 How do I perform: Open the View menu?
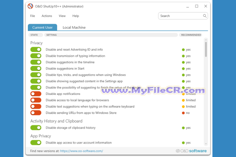[62, 16]
